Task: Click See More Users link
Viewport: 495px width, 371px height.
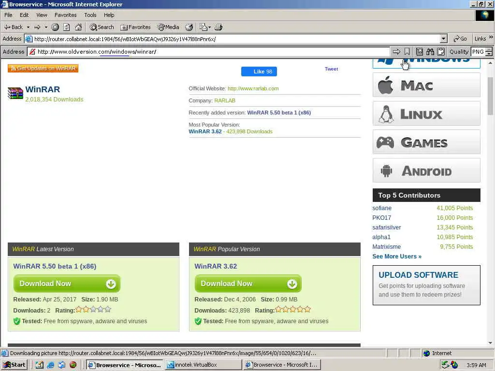Action: tap(397, 257)
